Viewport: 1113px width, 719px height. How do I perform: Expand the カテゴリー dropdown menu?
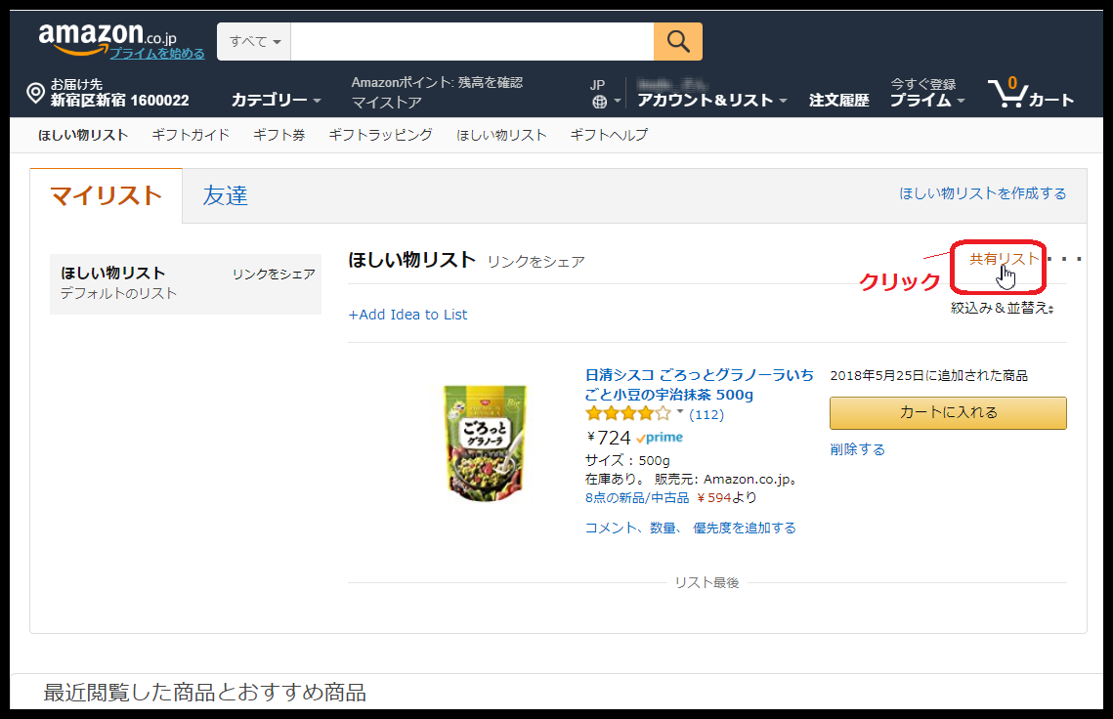tap(276, 100)
